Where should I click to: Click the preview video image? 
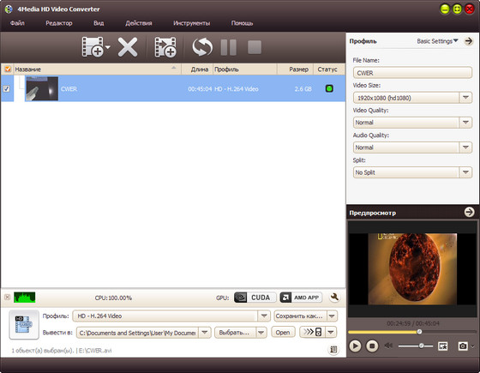412,269
